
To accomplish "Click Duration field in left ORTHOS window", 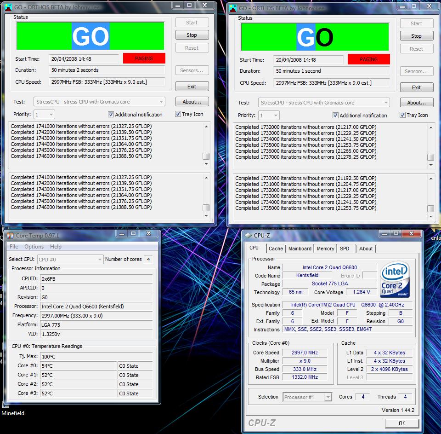I will coord(107,70).
